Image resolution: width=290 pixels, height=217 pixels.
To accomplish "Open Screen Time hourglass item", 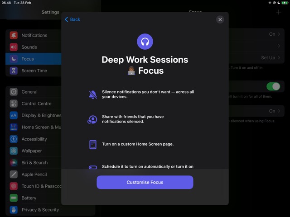I will click(14, 71).
